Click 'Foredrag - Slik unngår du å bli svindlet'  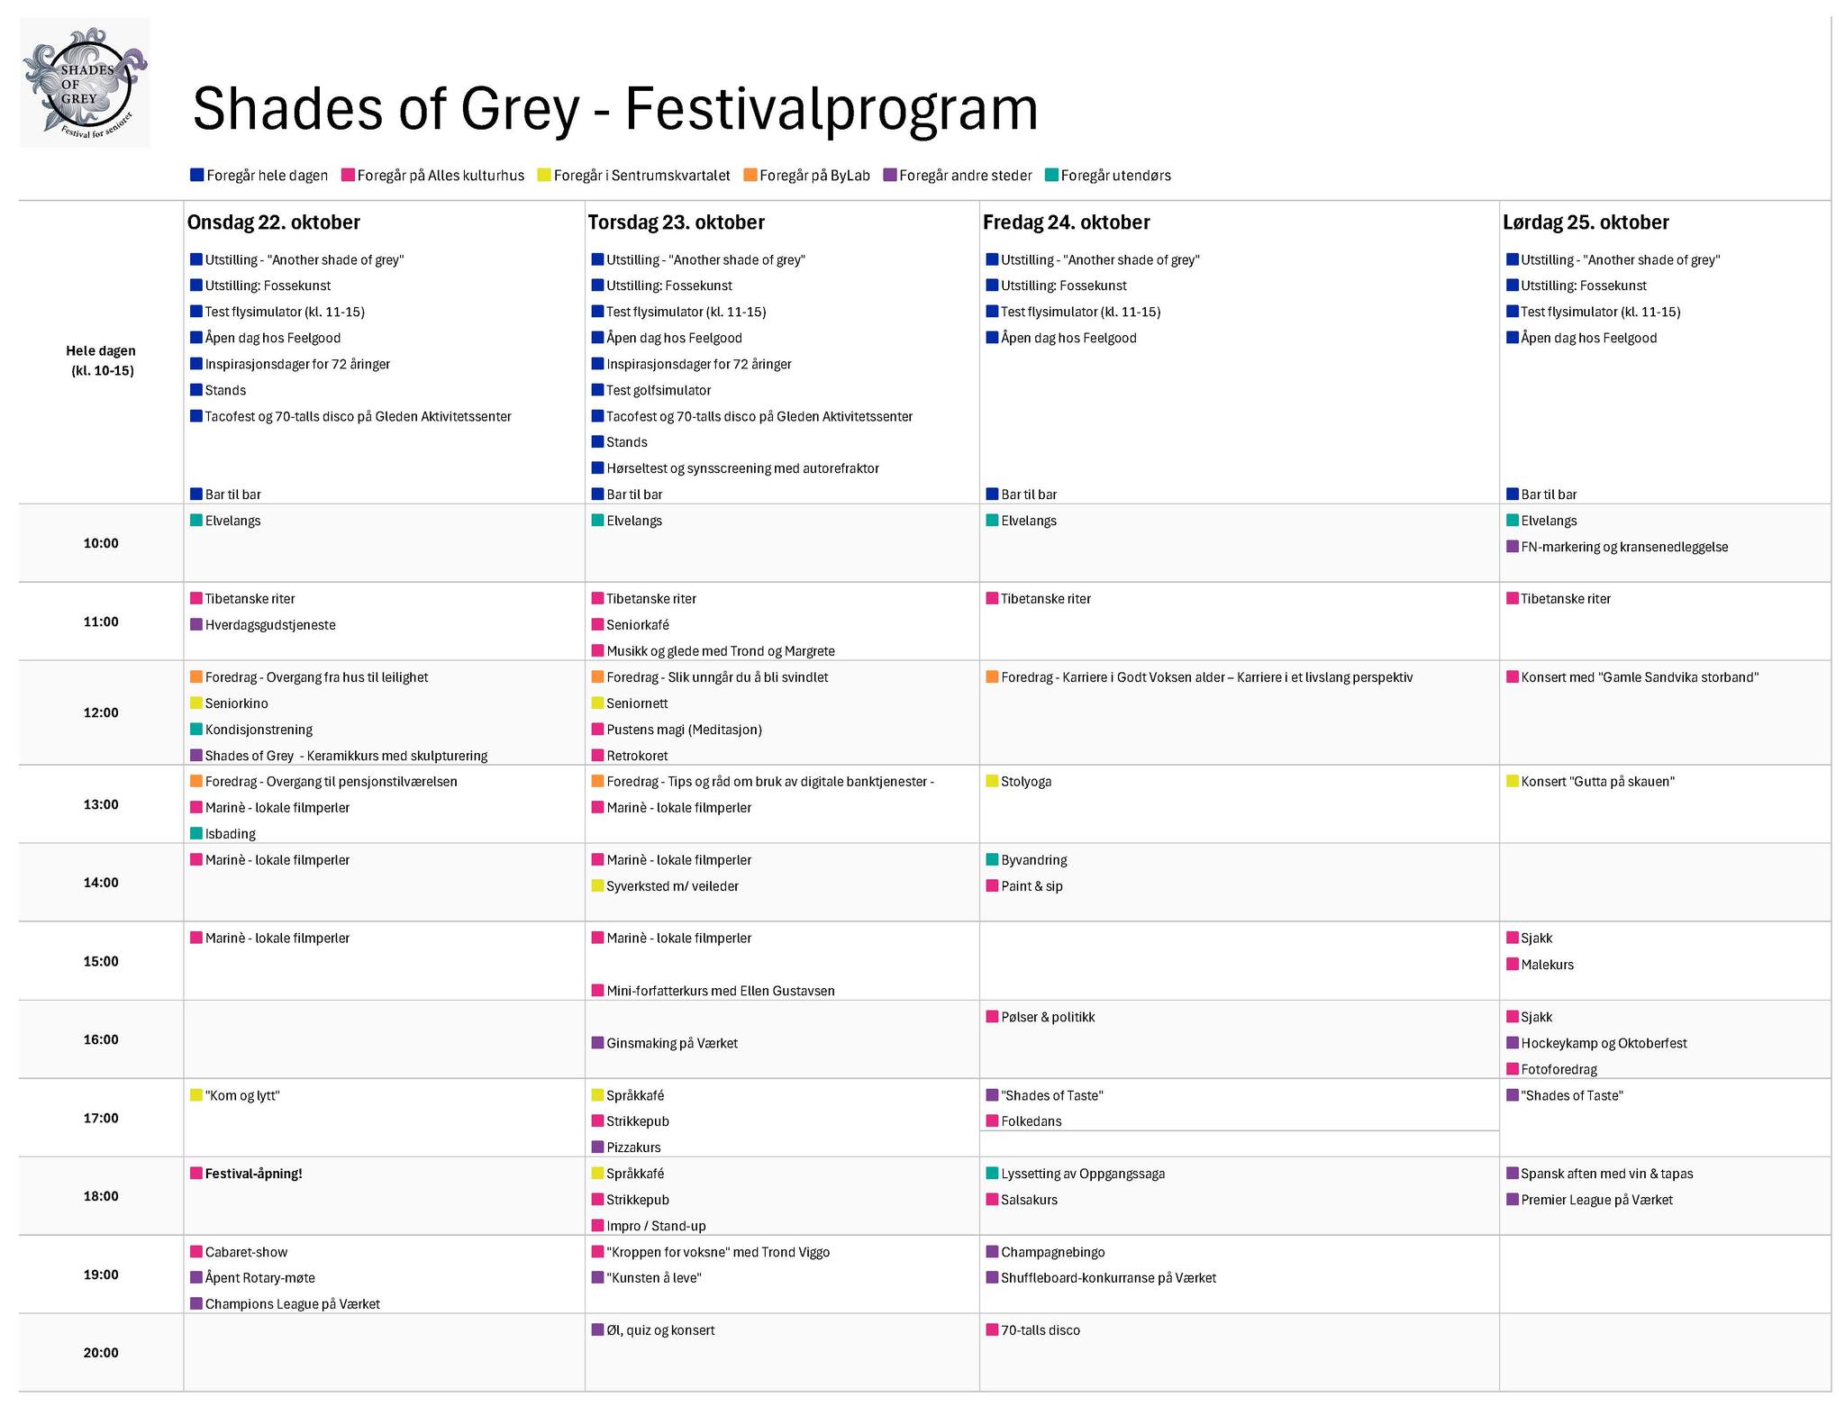(717, 677)
